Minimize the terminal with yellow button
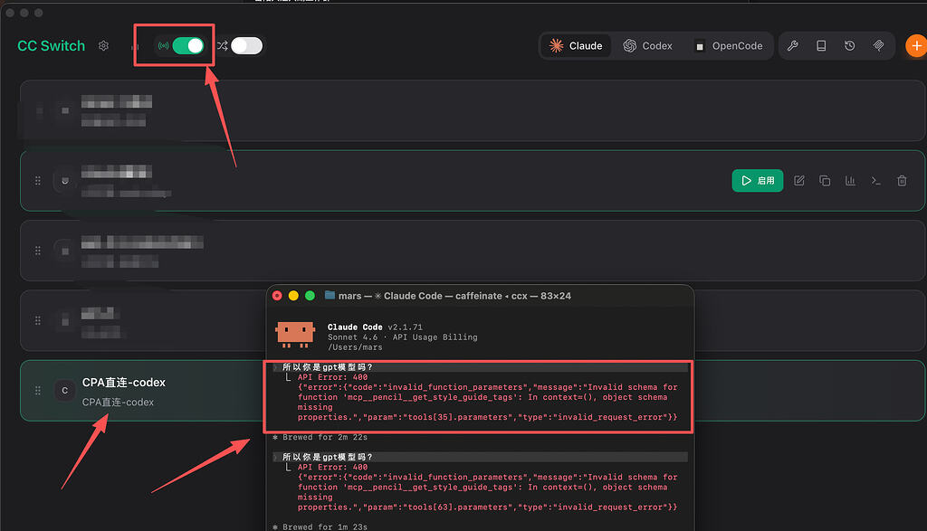The width and height of the screenshot is (927, 531). pos(293,295)
